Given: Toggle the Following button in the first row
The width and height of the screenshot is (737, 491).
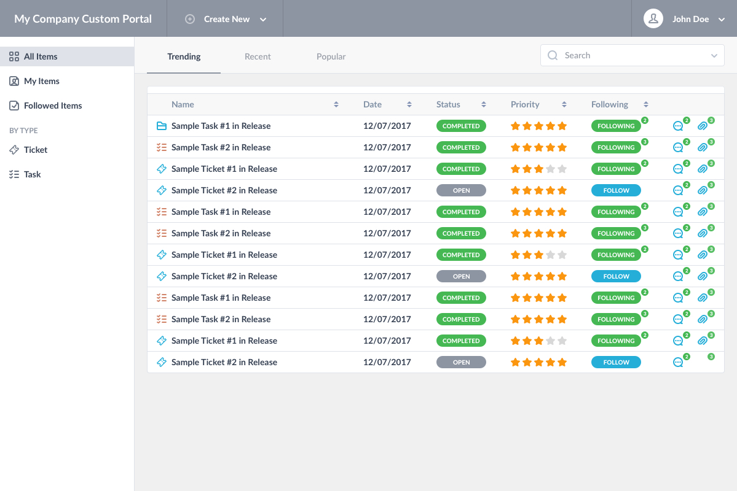Looking at the screenshot, I should pos(616,126).
